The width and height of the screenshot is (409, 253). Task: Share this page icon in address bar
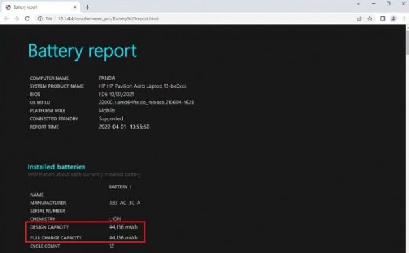[x=359, y=19]
